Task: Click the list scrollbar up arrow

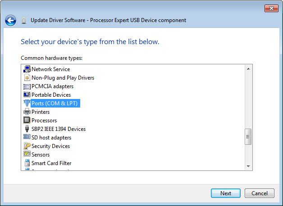Action: pos(248,69)
